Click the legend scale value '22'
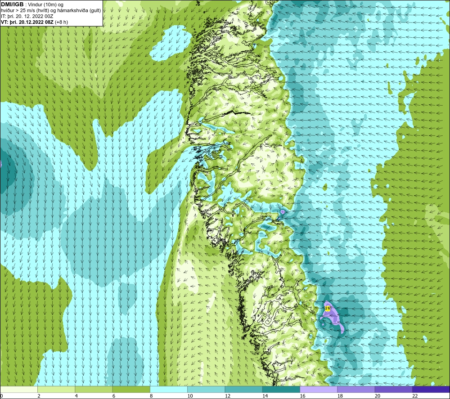The width and height of the screenshot is (450, 399). [415, 396]
